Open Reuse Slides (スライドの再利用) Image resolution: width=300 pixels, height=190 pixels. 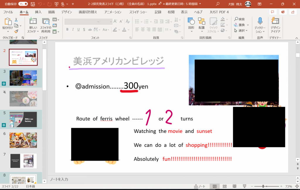click(46, 21)
